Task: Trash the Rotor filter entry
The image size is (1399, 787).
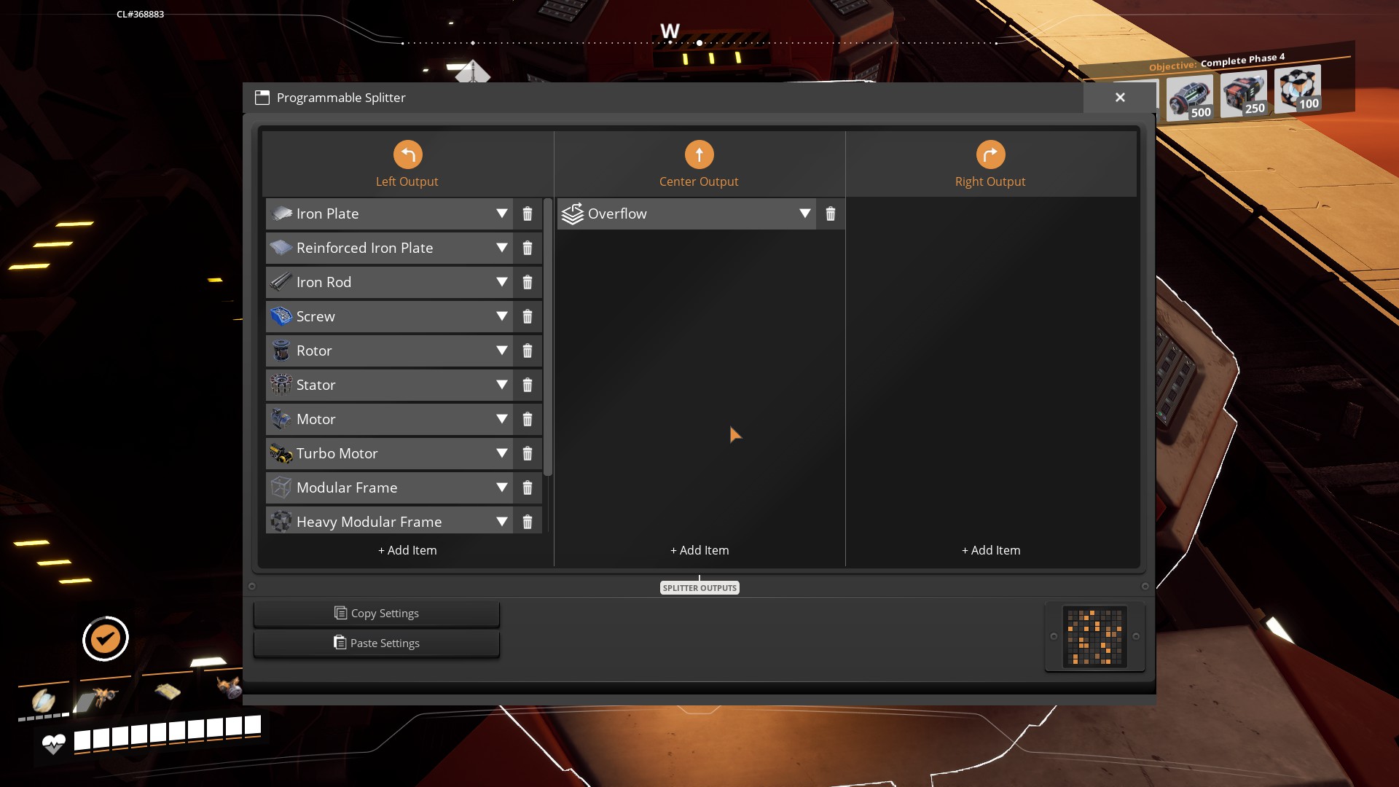Action: pos(527,351)
